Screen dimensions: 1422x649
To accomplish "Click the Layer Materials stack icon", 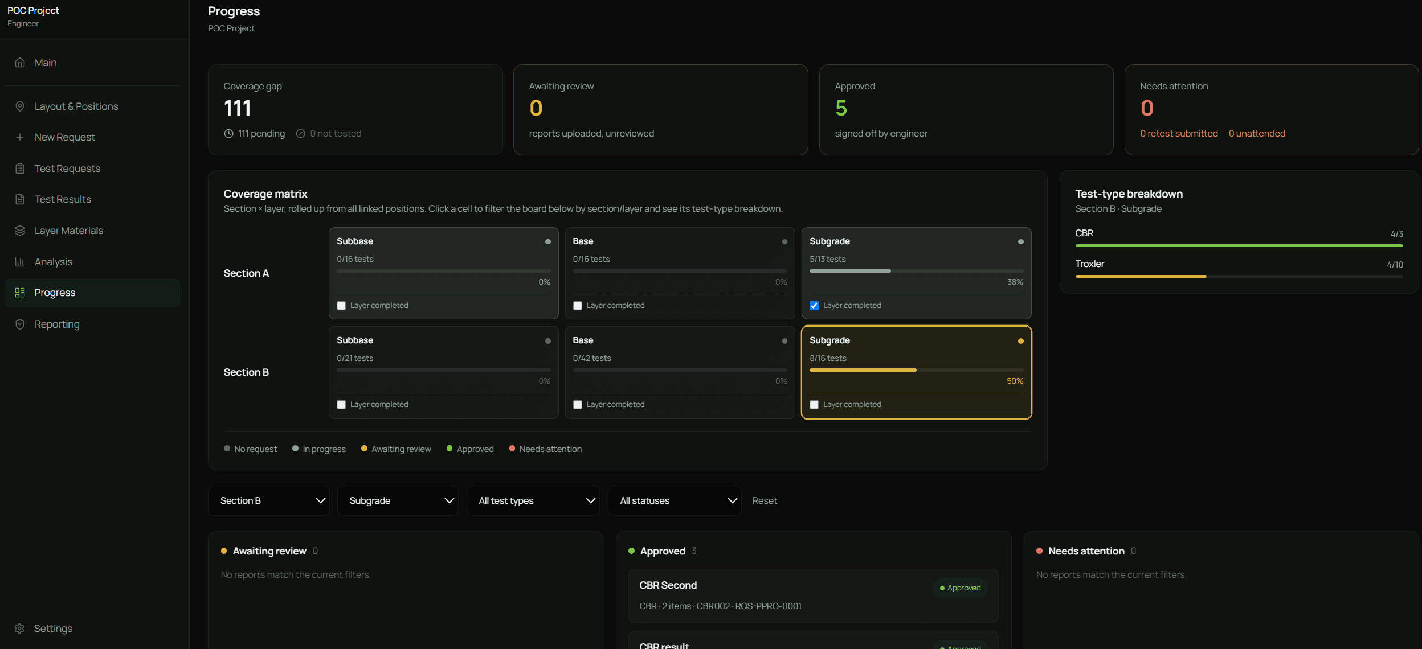I will (x=20, y=231).
